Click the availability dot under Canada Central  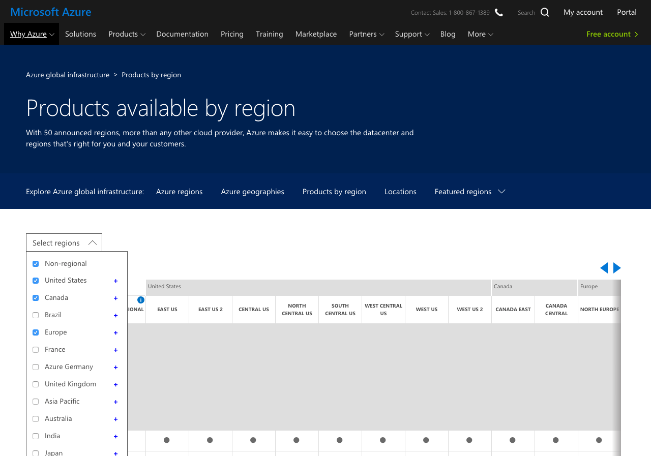[556, 440]
